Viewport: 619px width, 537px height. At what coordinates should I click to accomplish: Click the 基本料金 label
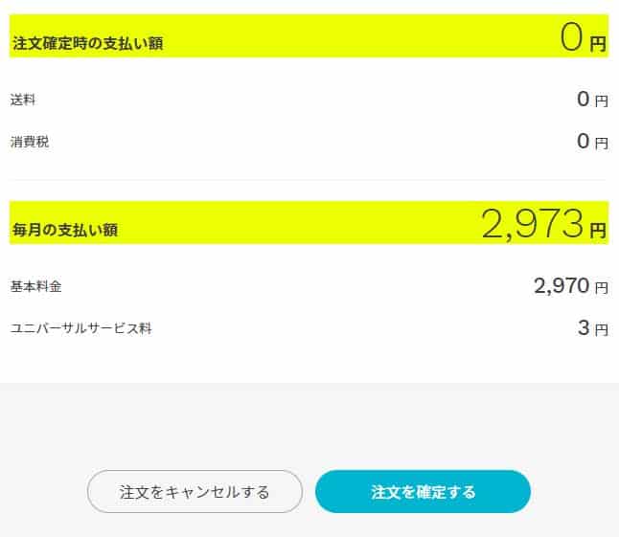[x=36, y=286]
